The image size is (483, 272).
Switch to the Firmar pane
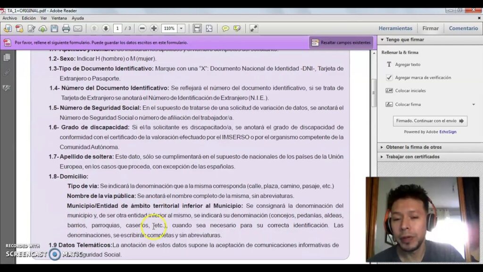[x=430, y=28]
